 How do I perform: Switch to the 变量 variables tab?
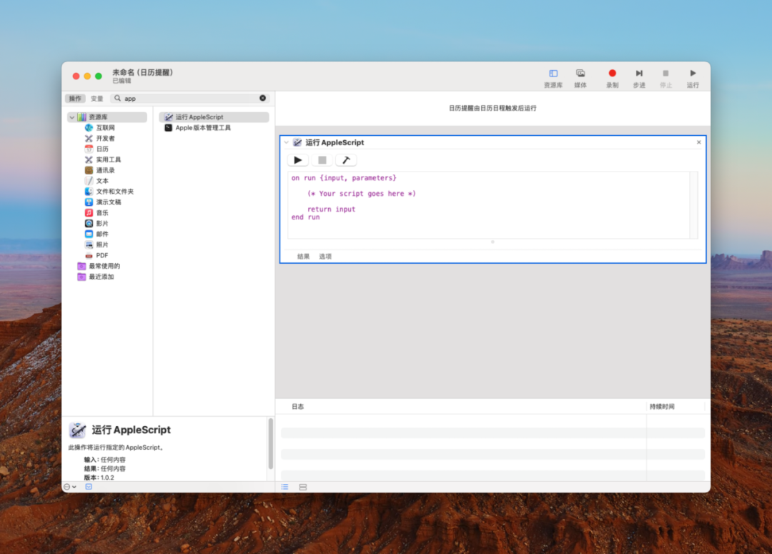point(97,99)
